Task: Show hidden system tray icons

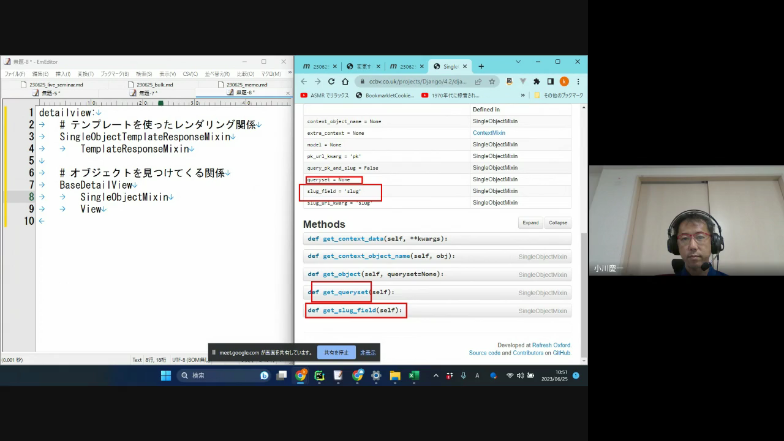Action: (435, 375)
